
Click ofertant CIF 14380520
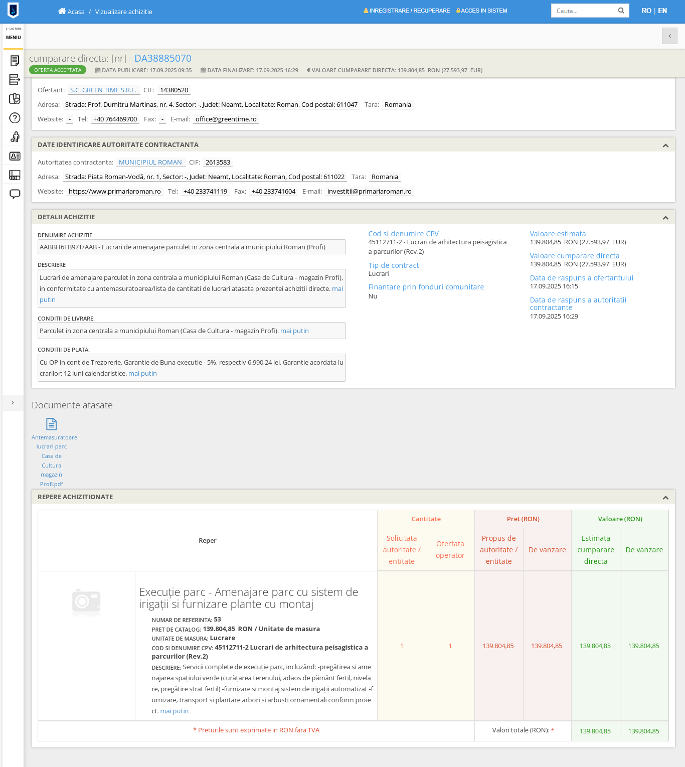click(174, 90)
